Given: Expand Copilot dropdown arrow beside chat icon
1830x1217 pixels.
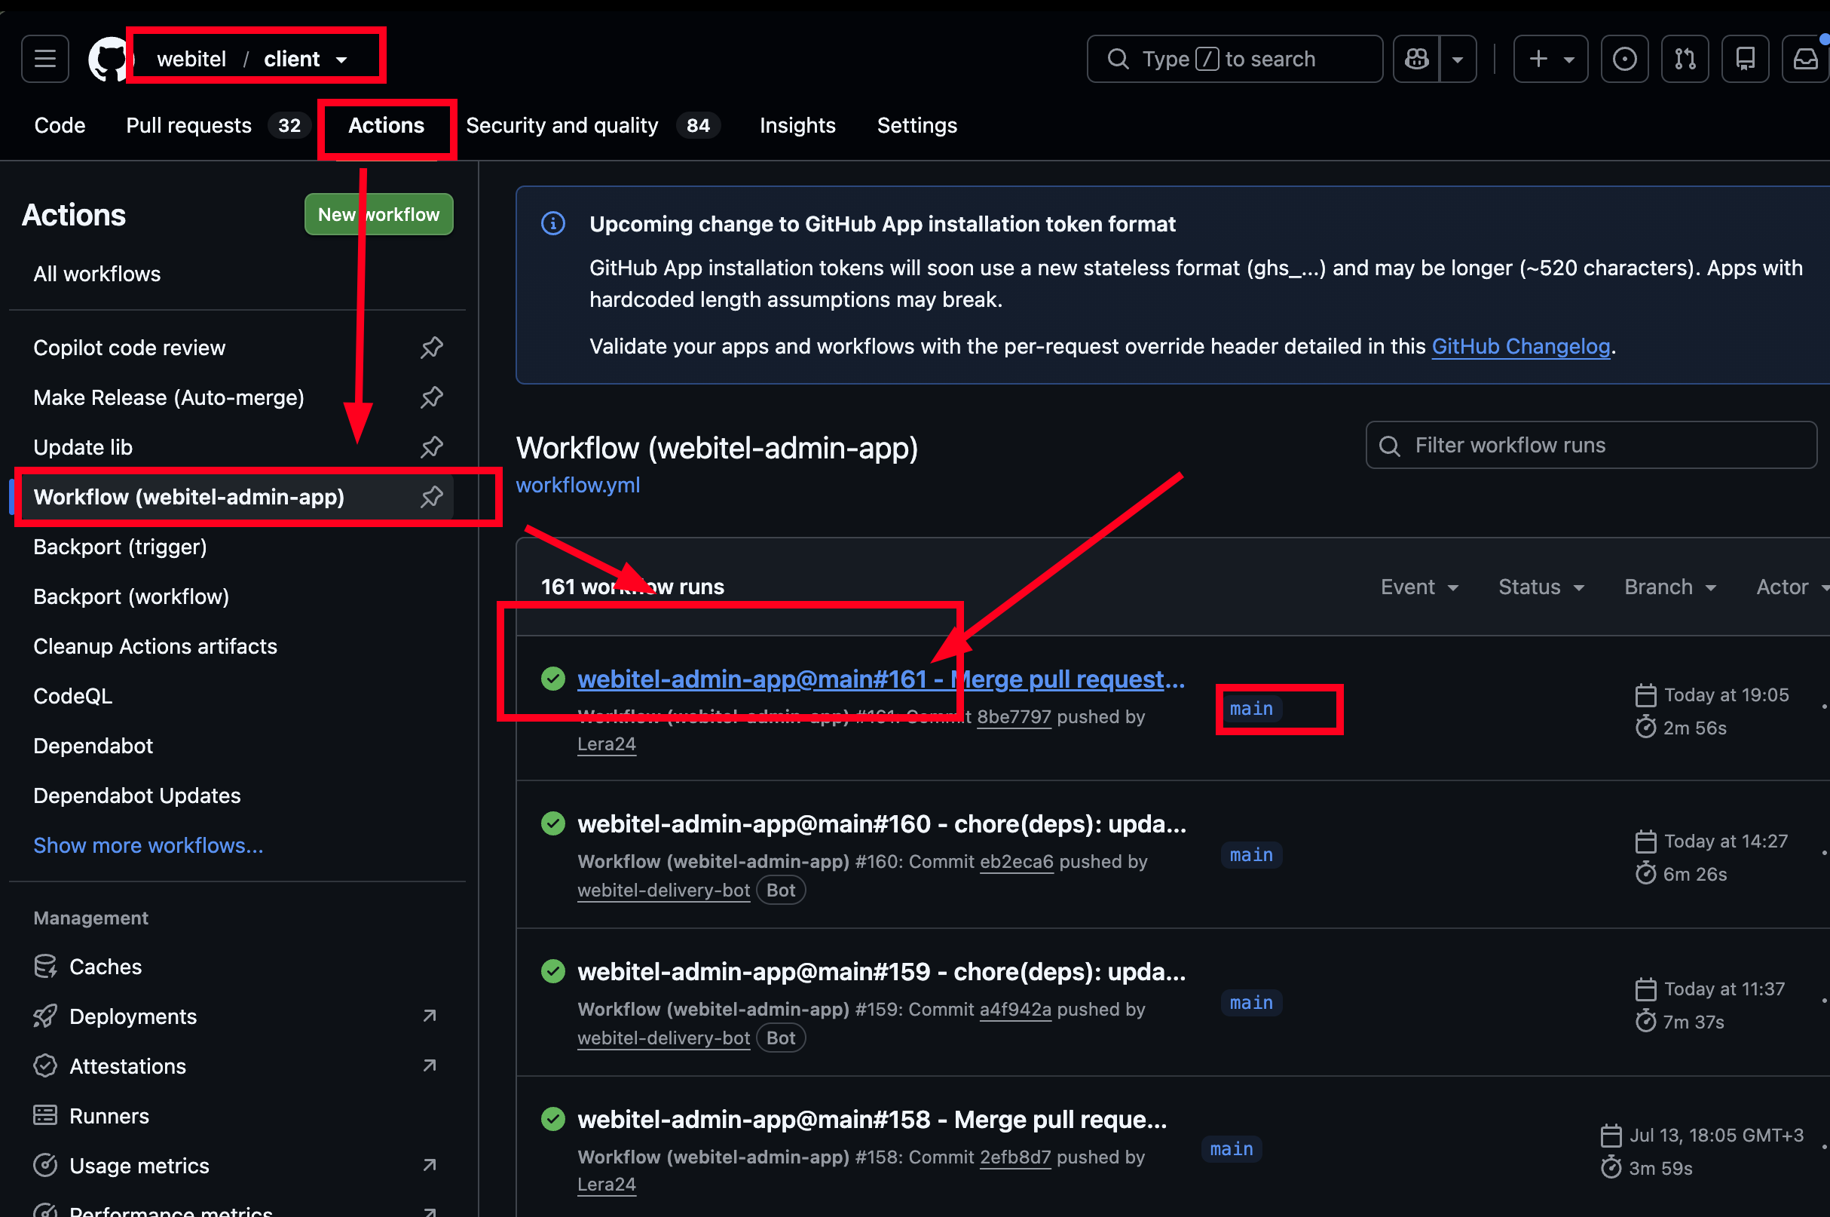Looking at the screenshot, I should 1458,59.
